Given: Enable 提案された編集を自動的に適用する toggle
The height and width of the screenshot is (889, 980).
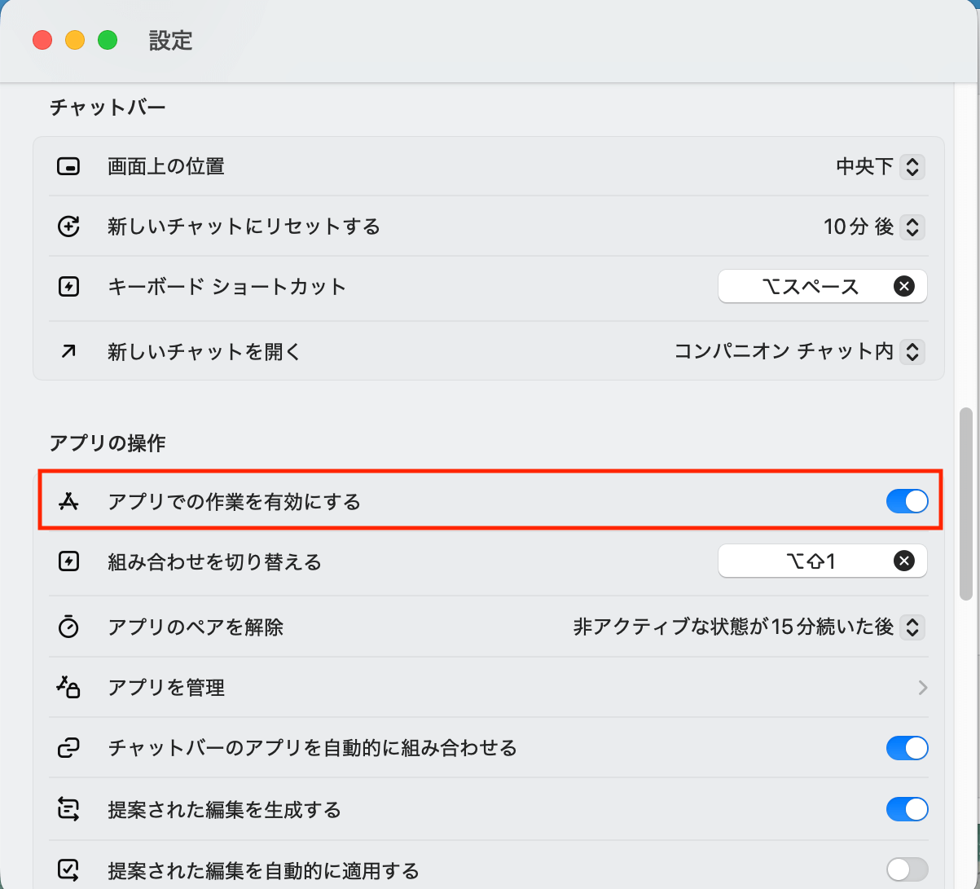Looking at the screenshot, I should (x=907, y=870).
